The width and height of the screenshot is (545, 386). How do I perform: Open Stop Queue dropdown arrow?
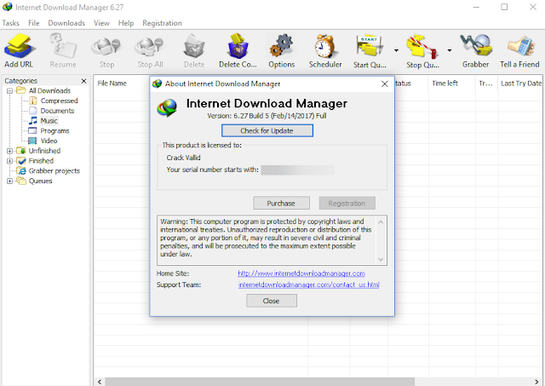pyautogui.click(x=450, y=51)
